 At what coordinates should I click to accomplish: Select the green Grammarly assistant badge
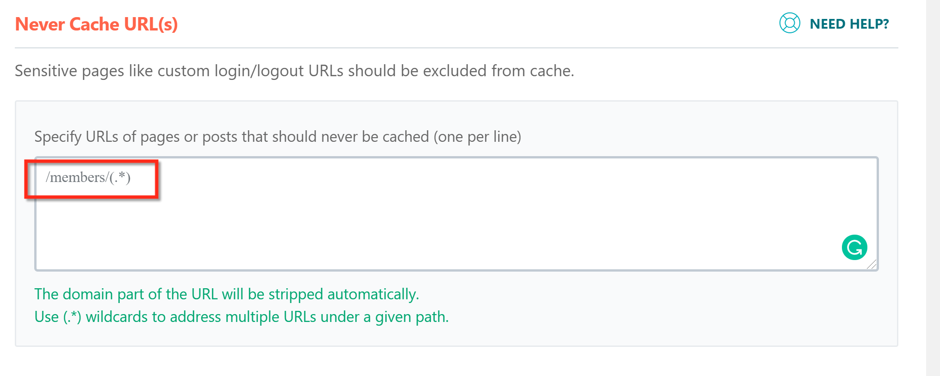tap(855, 248)
